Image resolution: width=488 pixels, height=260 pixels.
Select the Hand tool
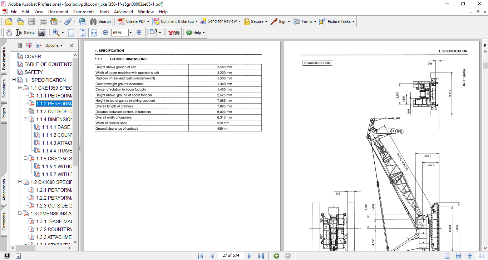9,32
